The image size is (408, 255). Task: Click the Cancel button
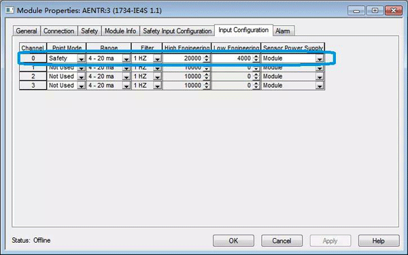[x=282, y=241]
